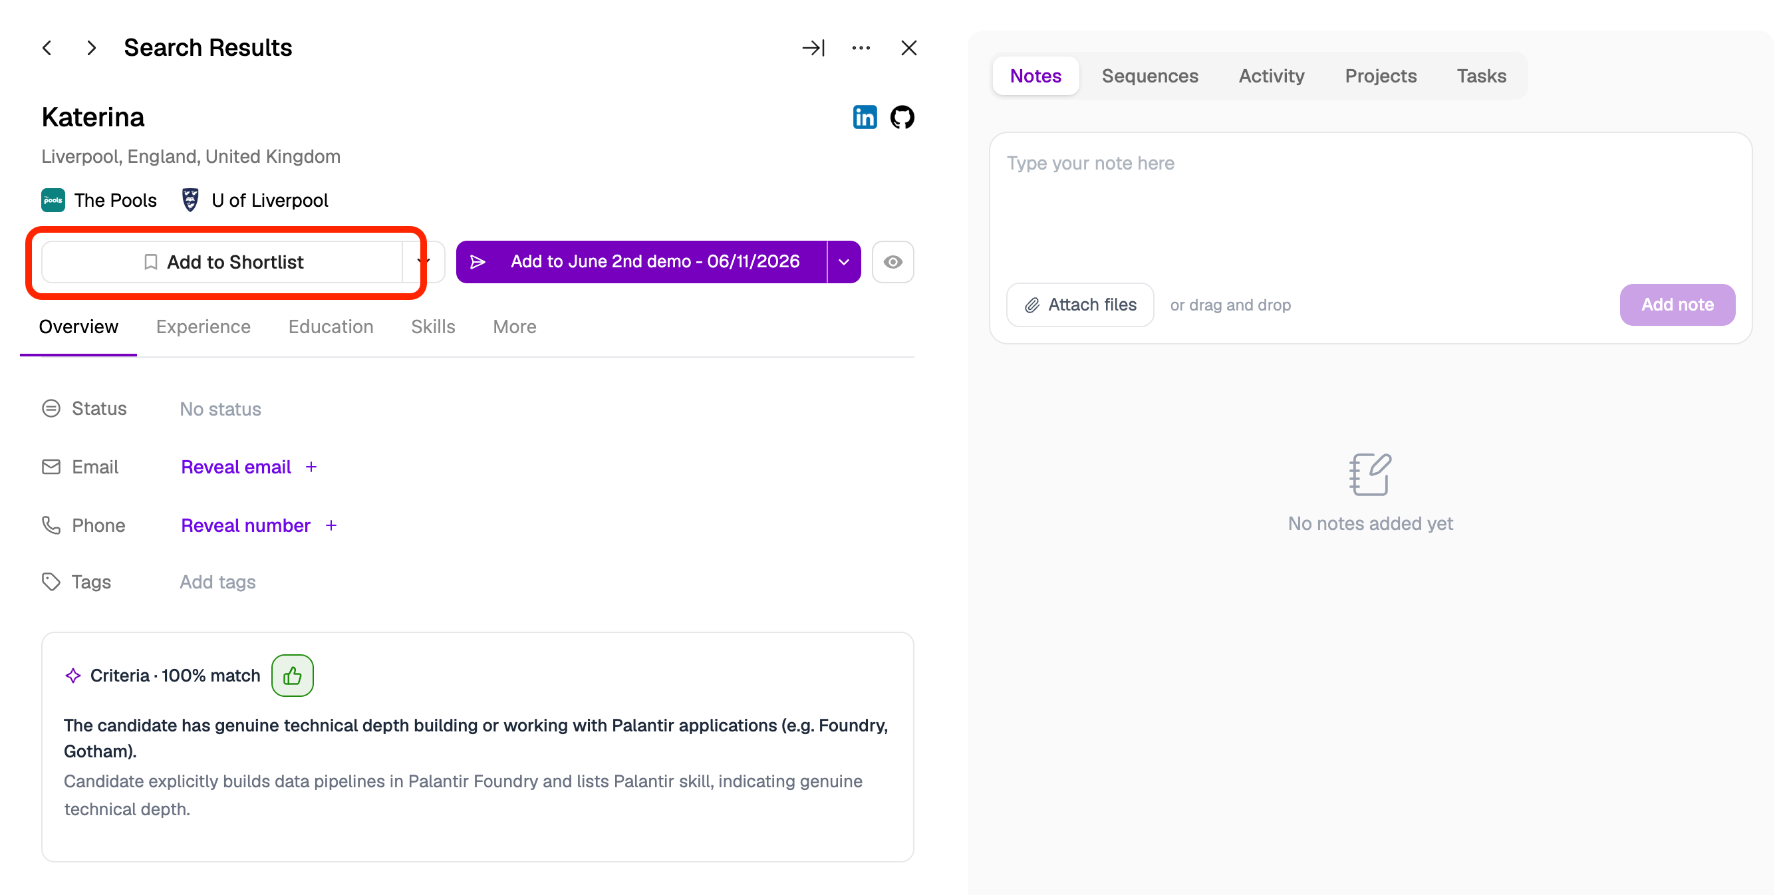Click The Pools company logo
This screenshot has width=1777, height=895.
pyautogui.click(x=53, y=200)
